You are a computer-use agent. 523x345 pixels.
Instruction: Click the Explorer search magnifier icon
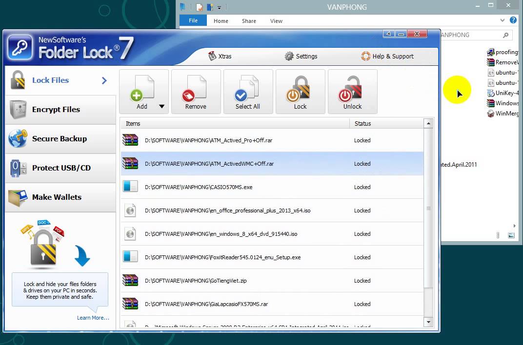coord(505,35)
